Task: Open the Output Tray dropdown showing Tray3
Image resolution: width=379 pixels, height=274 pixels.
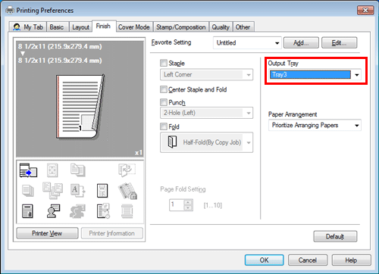Action: (x=315, y=75)
